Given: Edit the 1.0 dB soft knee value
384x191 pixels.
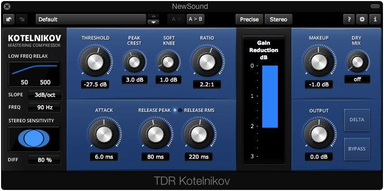Looking at the screenshot, I should (x=168, y=80).
